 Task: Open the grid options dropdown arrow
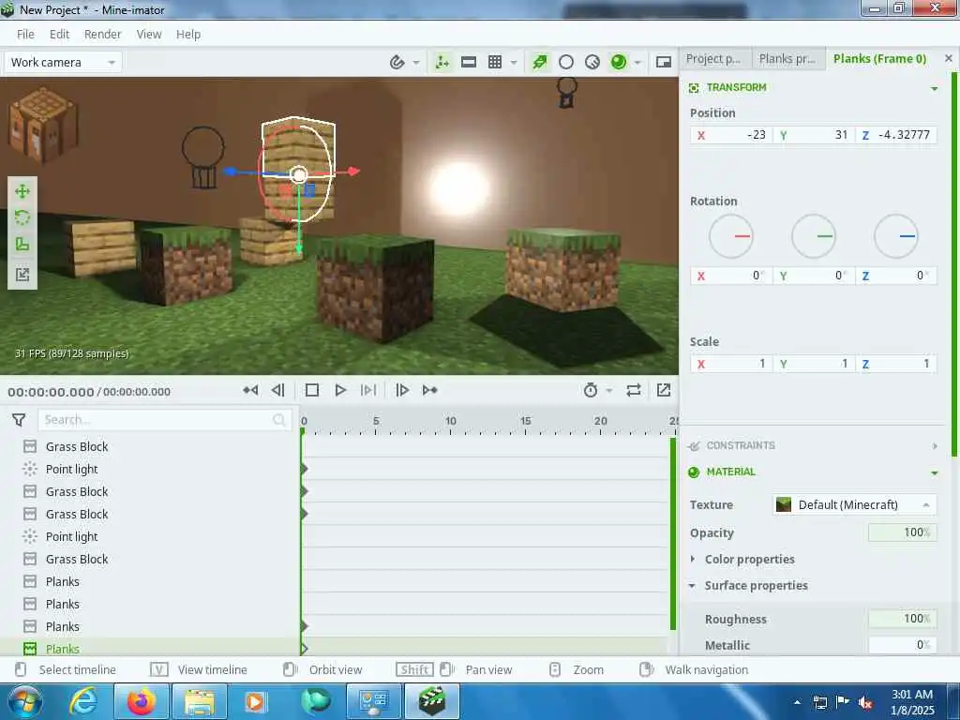[x=514, y=63]
